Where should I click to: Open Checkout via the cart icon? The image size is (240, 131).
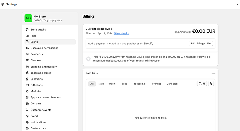point(27,60)
